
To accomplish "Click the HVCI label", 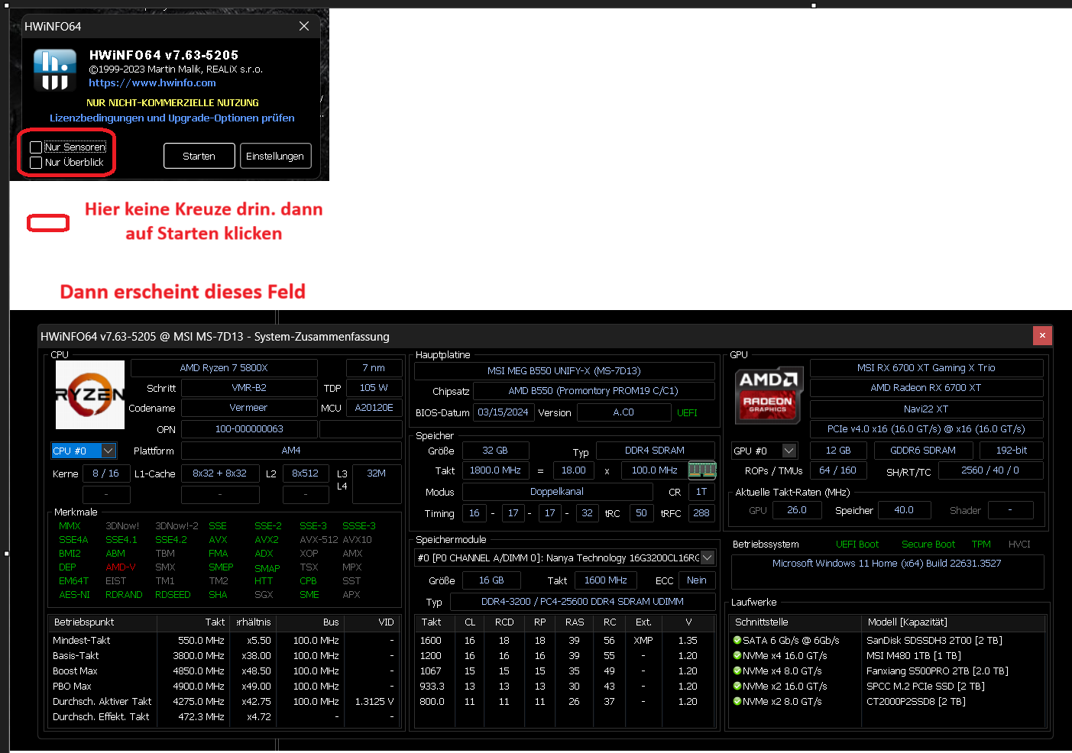I will tap(1019, 545).
